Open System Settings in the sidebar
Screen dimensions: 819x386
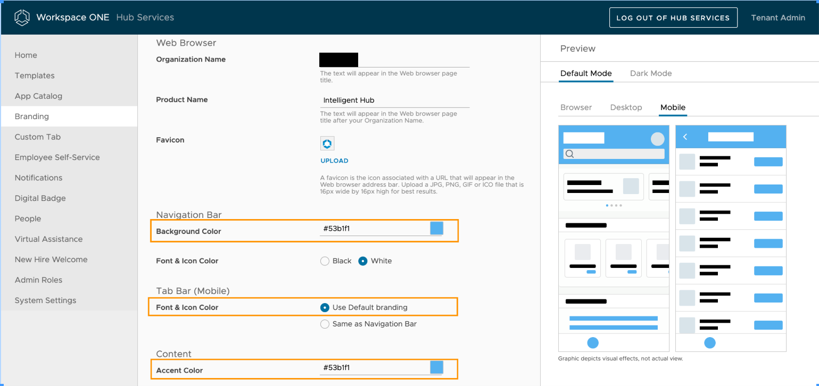(x=69, y=300)
